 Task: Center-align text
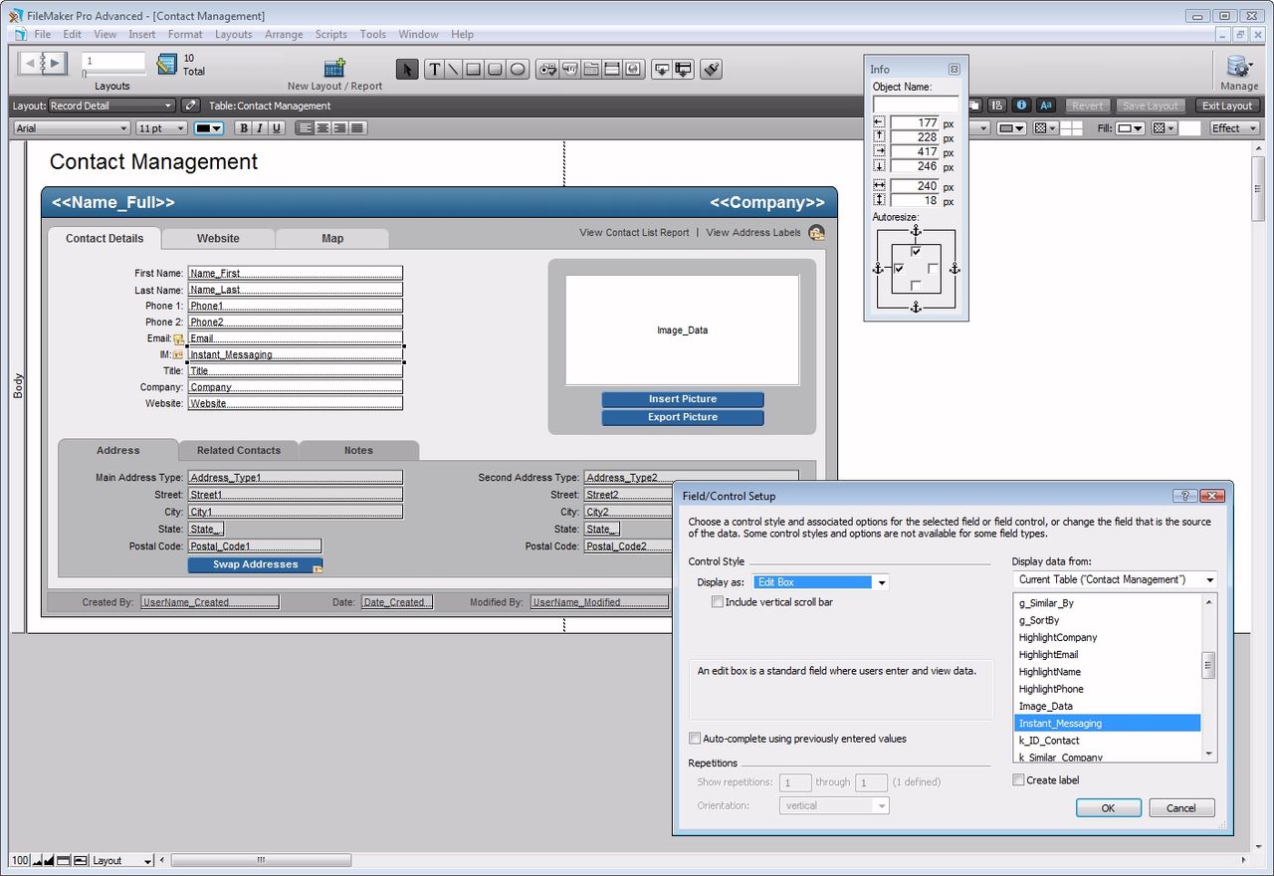pyautogui.click(x=322, y=128)
